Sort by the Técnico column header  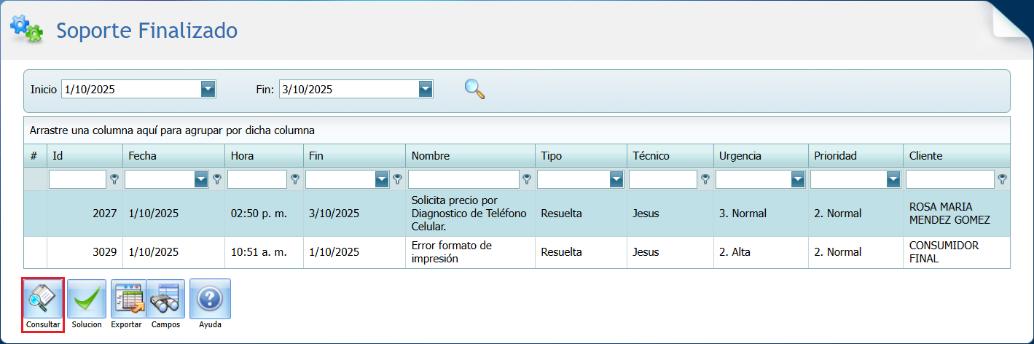coord(670,156)
